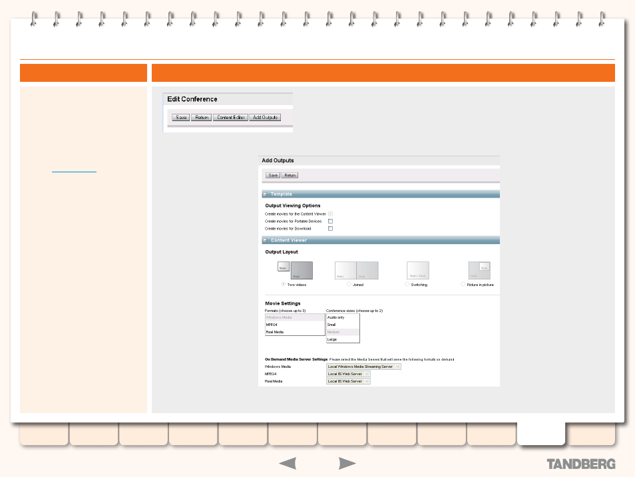Select the Picture in picture radio

coord(463,284)
